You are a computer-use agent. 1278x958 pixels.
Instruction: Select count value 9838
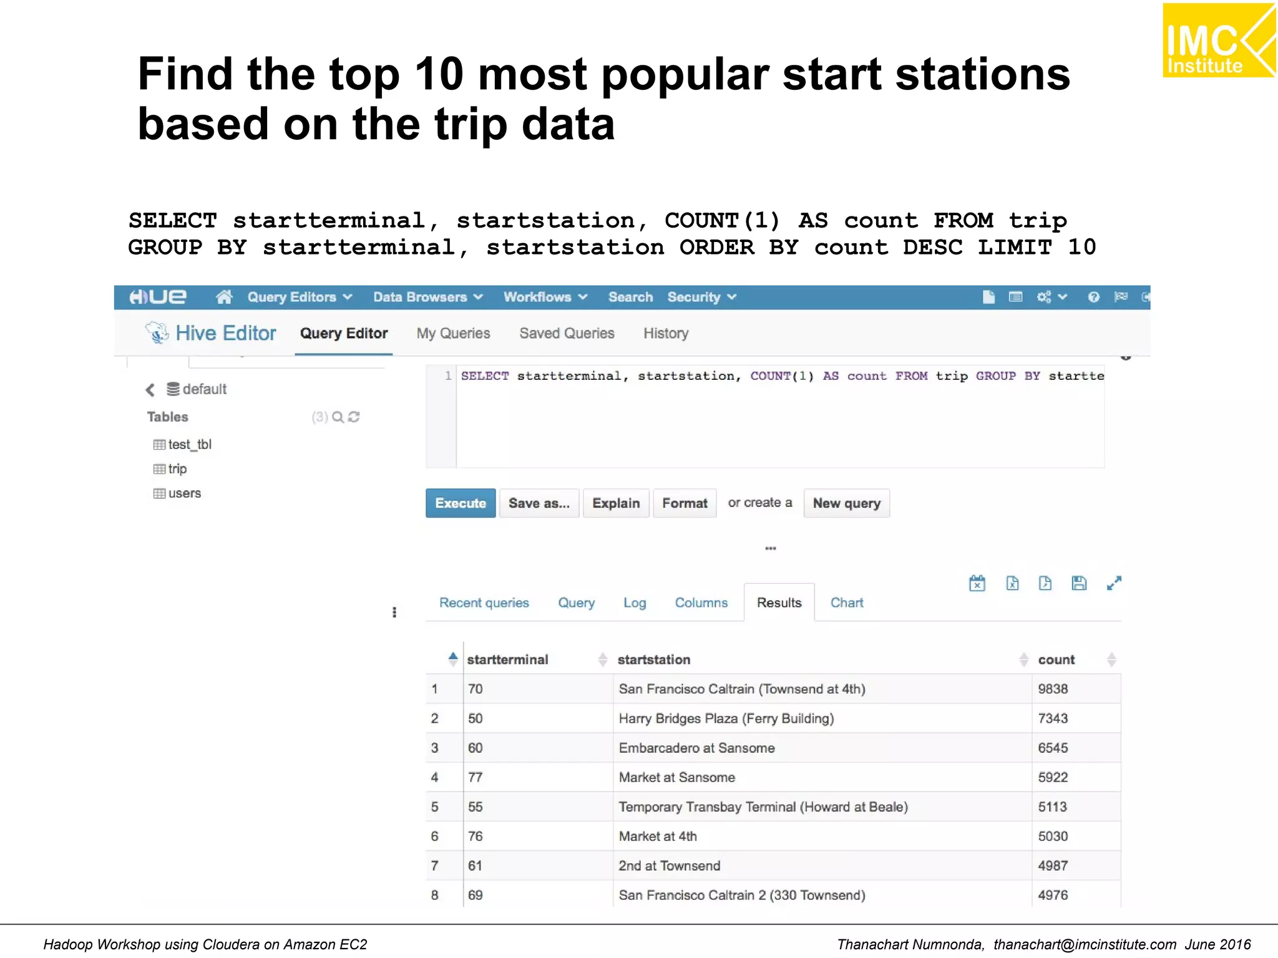[1053, 689]
